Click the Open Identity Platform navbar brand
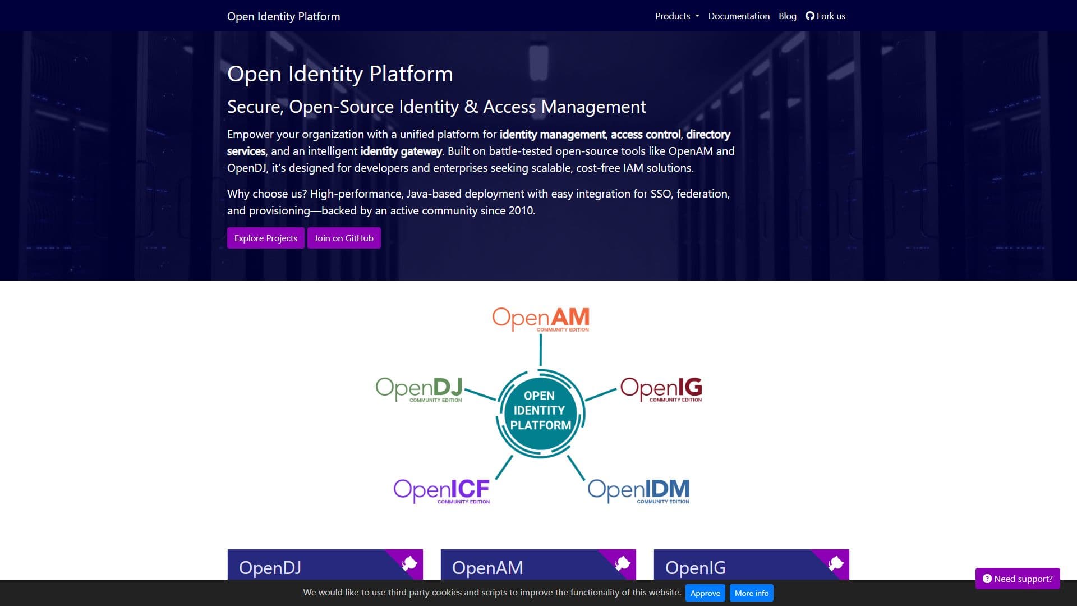1077x606 pixels. [x=283, y=16]
